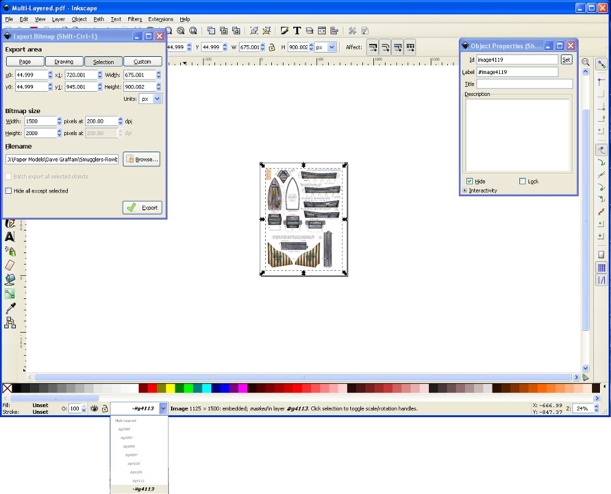Image resolution: width=611 pixels, height=494 pixels.
Task: Select the Diagram Connector tool
Action: click(10, 322)
